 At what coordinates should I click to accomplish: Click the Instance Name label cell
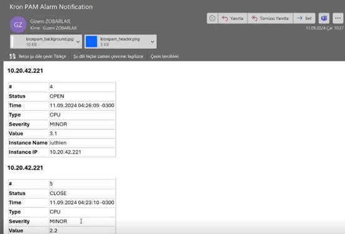coord(28,143)
